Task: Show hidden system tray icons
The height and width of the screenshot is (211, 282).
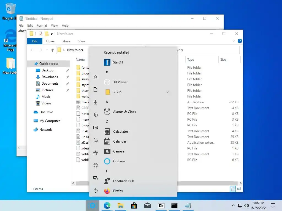Action: point(233,206)
